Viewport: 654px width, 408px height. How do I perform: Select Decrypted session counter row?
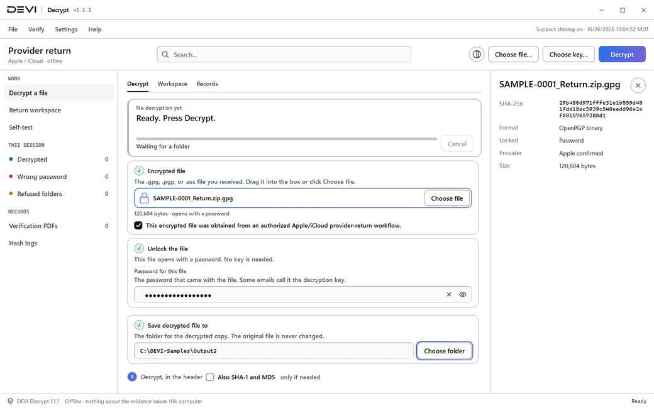coord(59,159)
